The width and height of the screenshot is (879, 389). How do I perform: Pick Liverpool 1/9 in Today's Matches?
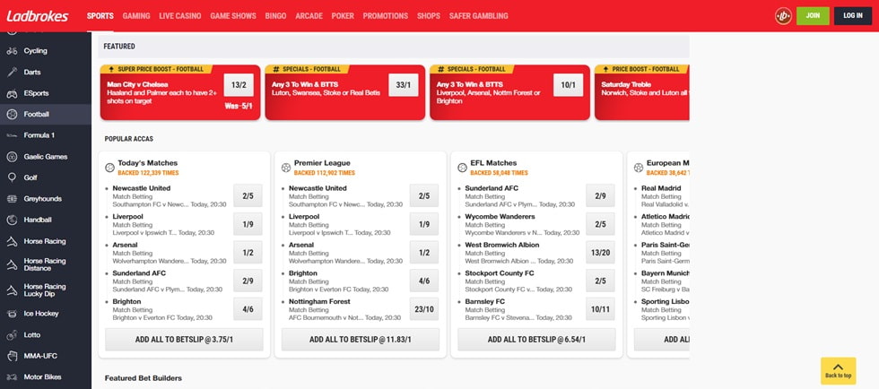248,224
